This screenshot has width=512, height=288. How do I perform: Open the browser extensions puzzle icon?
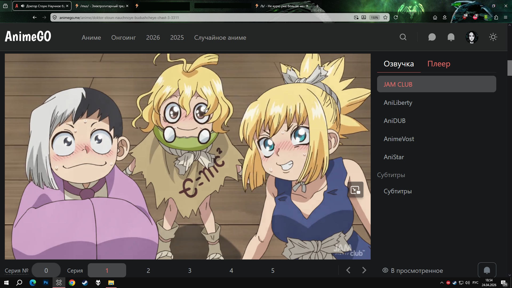[x=496, y=17]
